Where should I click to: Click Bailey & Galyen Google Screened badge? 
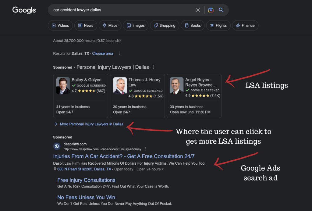pos(89,86)
